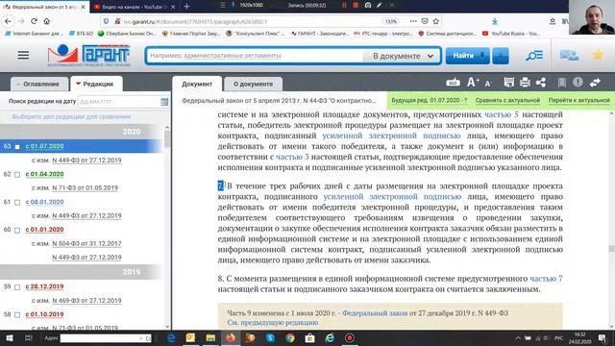Screen dimensions: 615x346
Task: Check the box for edition 58
Action: pyautogui.click(x=17, y=315)
